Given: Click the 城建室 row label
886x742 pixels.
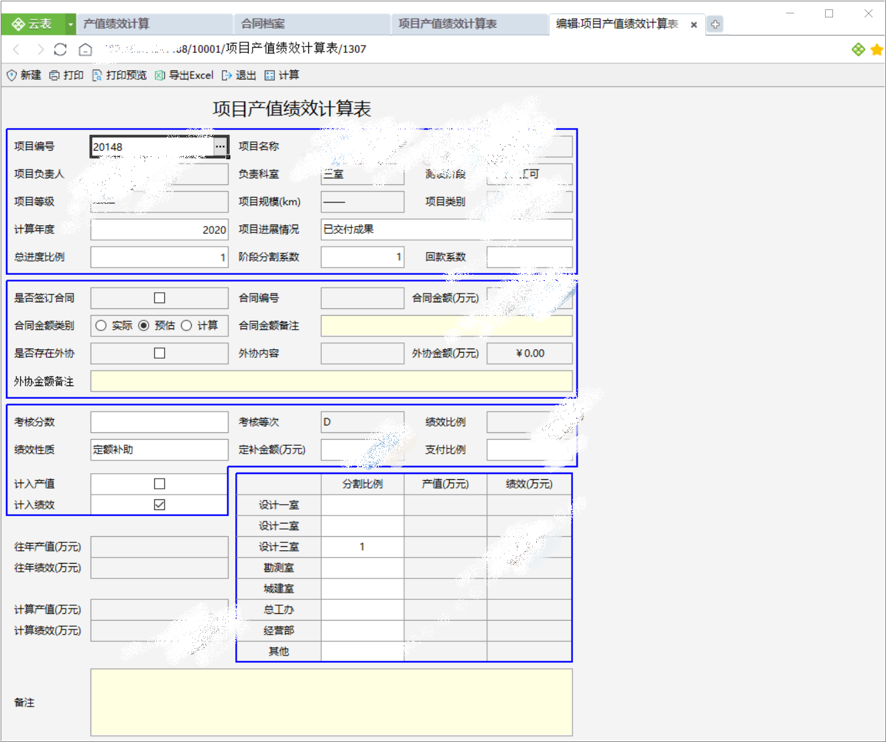Looking at the screenshot, I should point(279,589).
